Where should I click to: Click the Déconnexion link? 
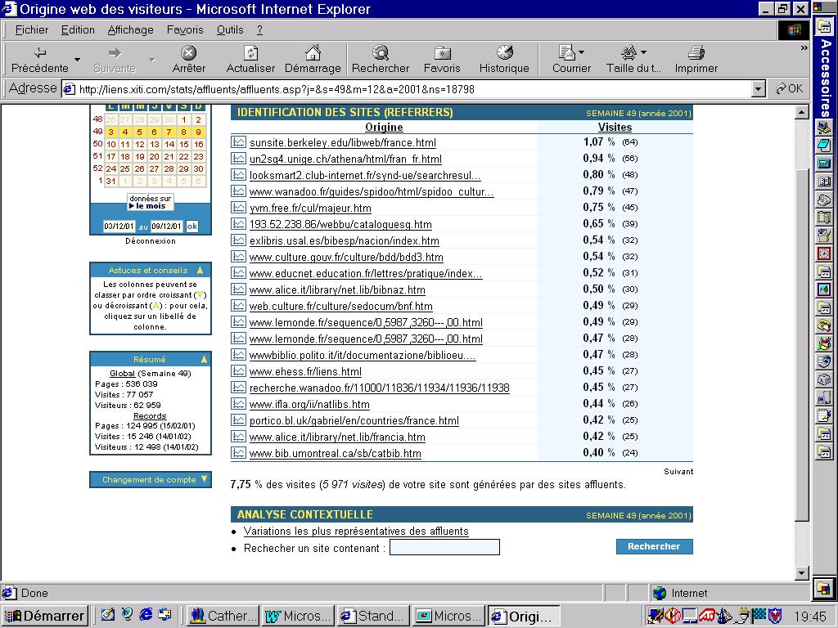click(151, 241)
